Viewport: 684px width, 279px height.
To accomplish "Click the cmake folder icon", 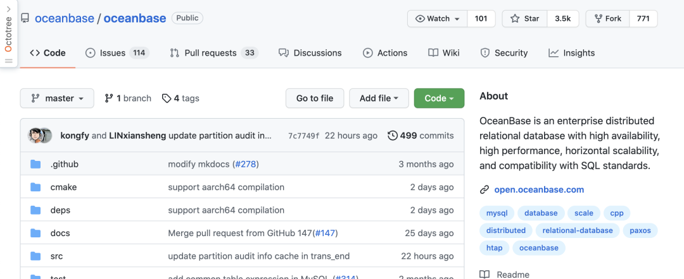I will coord(36,187).
